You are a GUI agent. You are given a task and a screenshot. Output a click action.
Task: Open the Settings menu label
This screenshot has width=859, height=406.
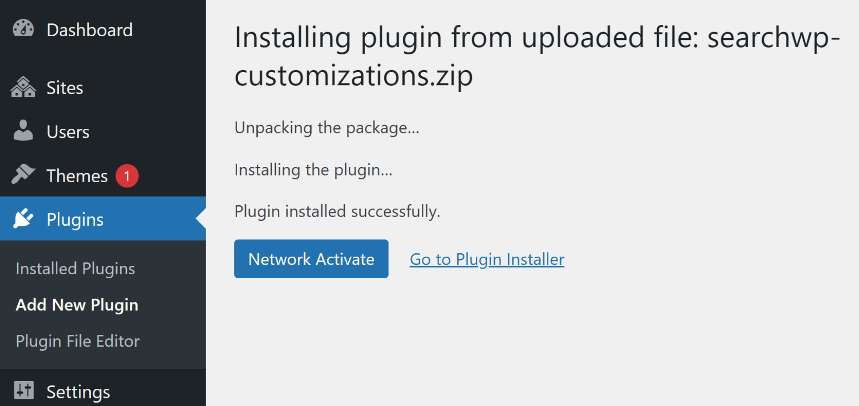coord(78,392)
